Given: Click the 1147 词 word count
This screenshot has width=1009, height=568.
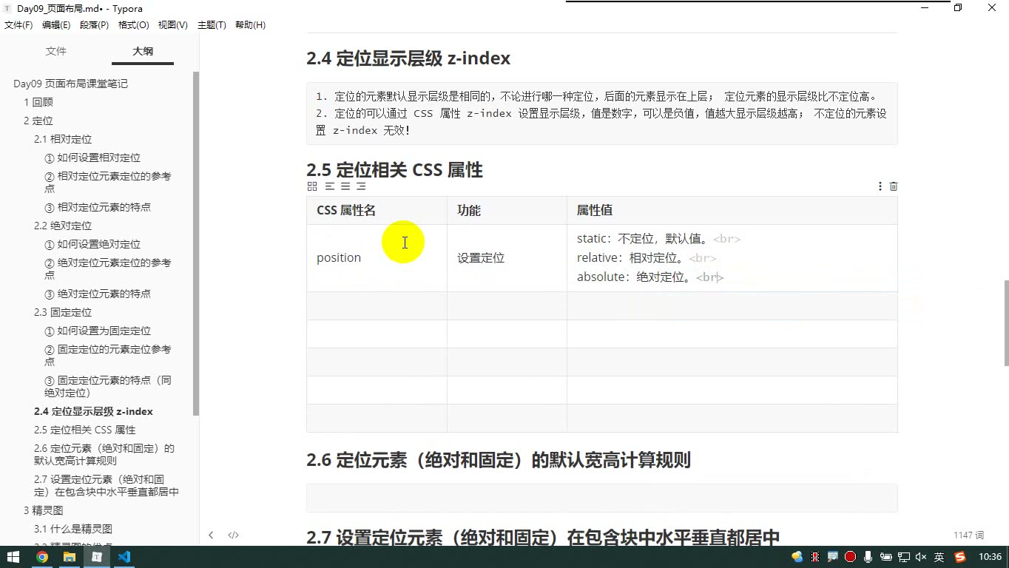Looking at the screenshot, I should click(969, 535).
